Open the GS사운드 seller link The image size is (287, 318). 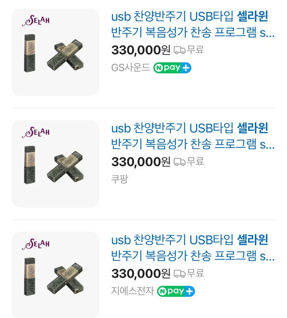pyautogui.click(x=131, y=68)
